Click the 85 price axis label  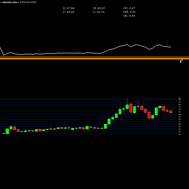click(x=180, y=102)
